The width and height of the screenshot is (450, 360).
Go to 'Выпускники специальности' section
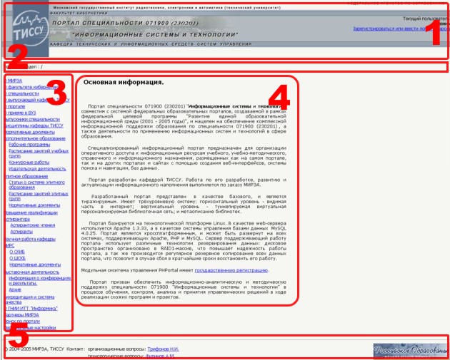tap(32, 119)
